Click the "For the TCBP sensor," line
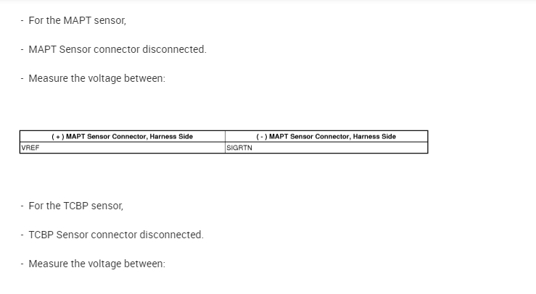 tap(75, 206)
